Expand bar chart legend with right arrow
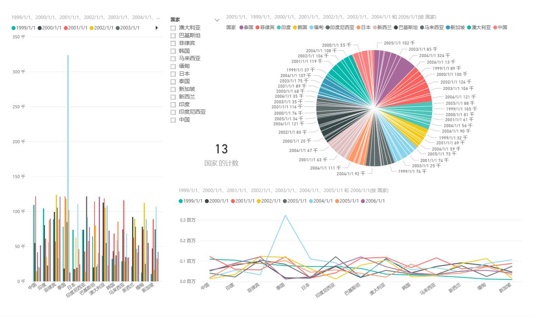The image size is (533, 317). (157, 28)
